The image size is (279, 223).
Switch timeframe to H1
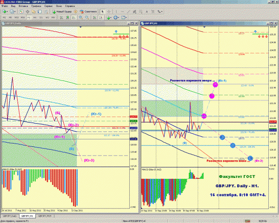[x=29, y=18]
